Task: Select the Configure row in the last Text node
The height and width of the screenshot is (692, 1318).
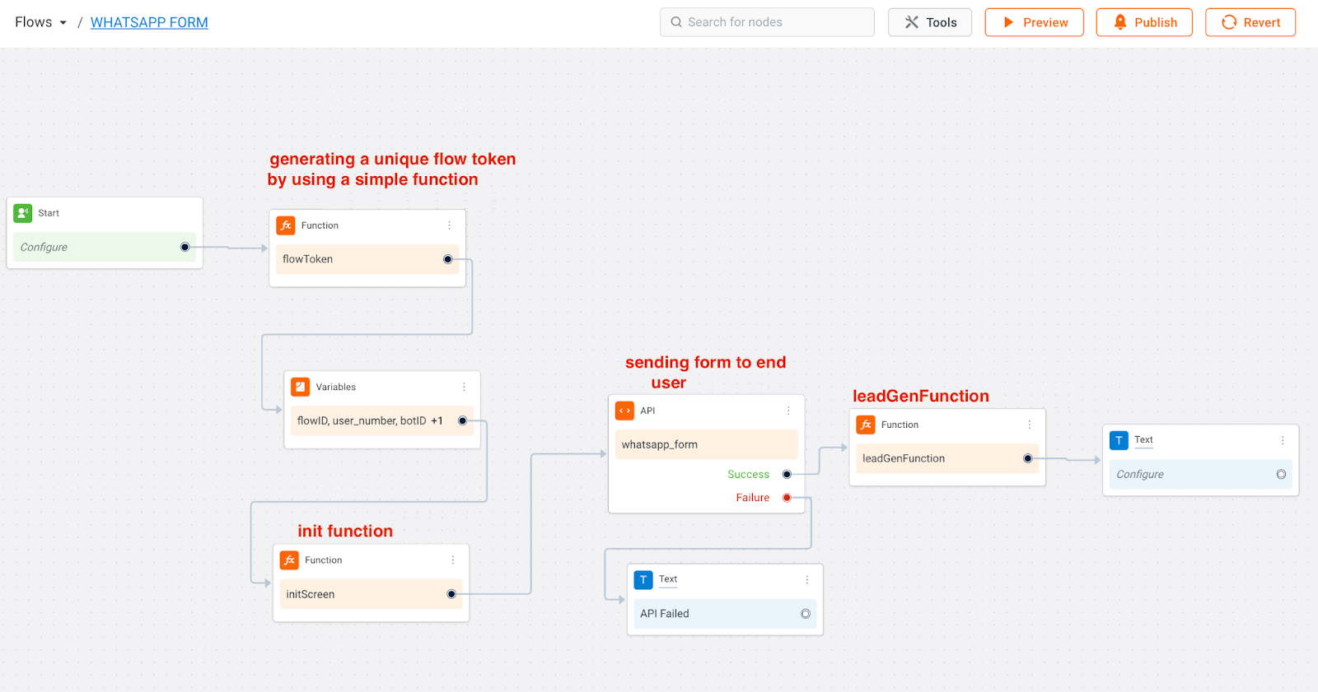Action: click(1201, 474)
